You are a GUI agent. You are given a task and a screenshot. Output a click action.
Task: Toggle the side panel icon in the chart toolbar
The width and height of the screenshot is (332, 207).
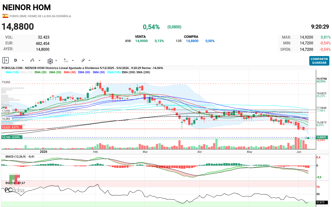point(6,60)
